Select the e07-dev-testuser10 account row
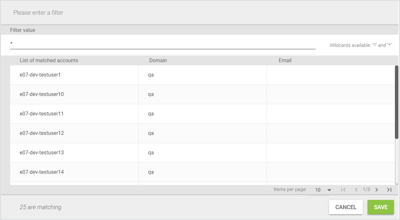Screen dimensions: 400x220 42,94
